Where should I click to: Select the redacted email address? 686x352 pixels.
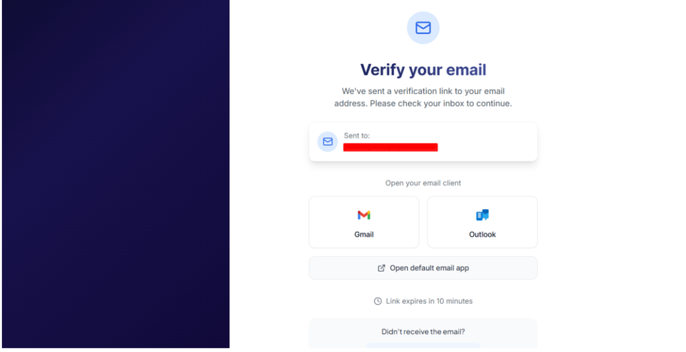pyautogui.click(x=391, y=148)
